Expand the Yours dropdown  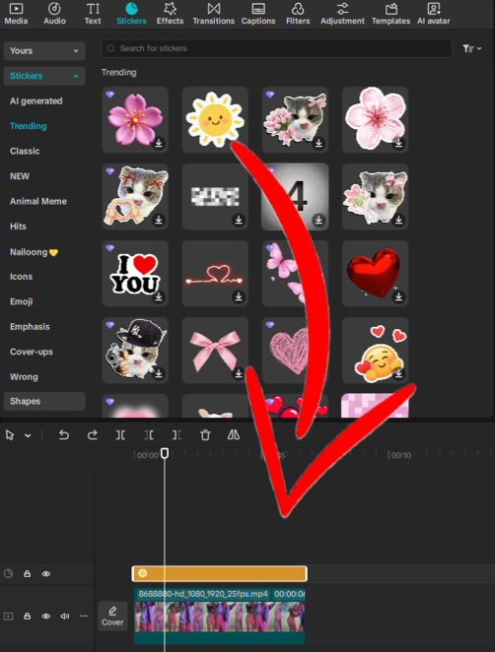(44, 51)
